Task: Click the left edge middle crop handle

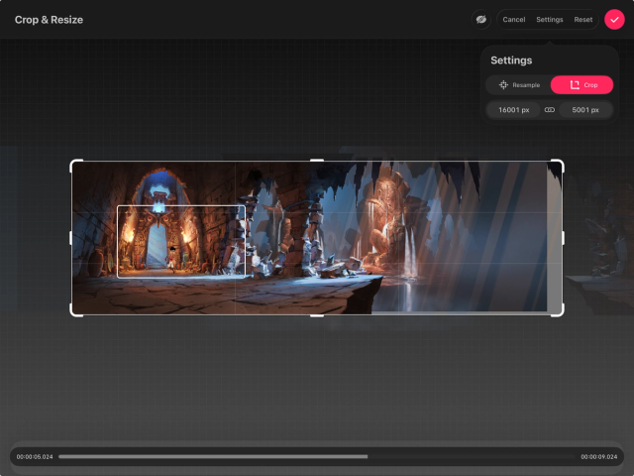Action: click(x=71, y=238)
